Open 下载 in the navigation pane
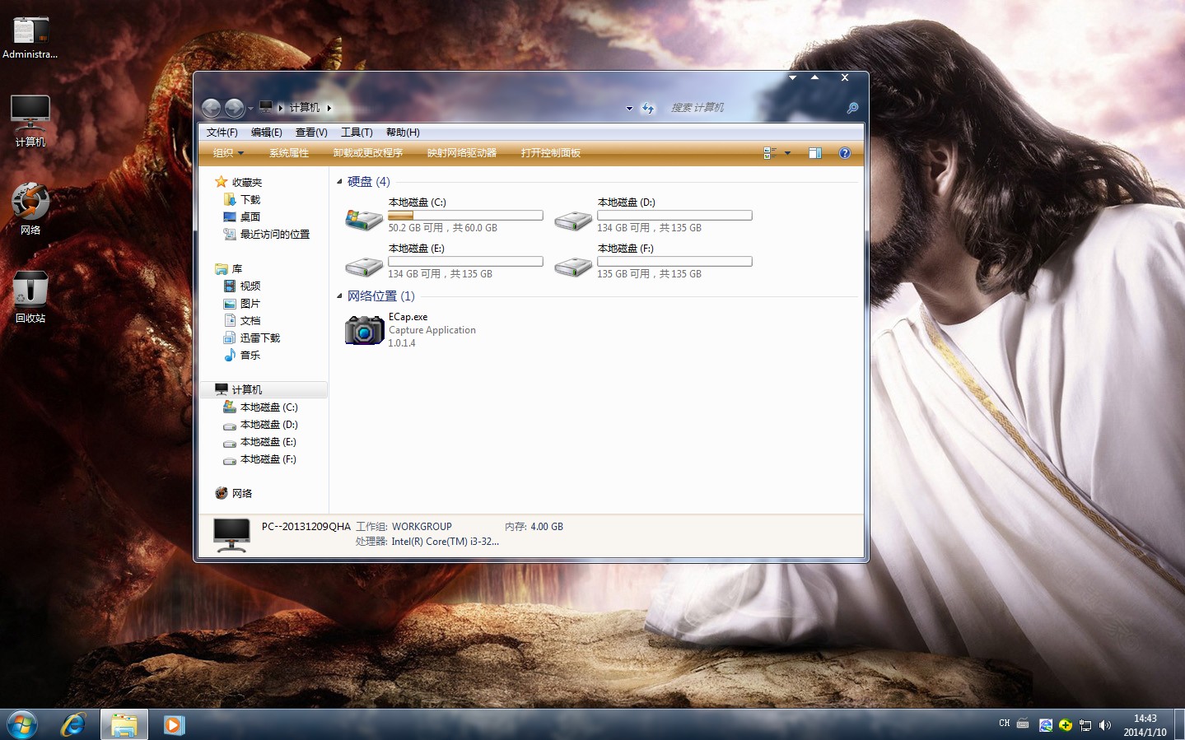Viewport: 1185px width, 740px height. (242, 200)
